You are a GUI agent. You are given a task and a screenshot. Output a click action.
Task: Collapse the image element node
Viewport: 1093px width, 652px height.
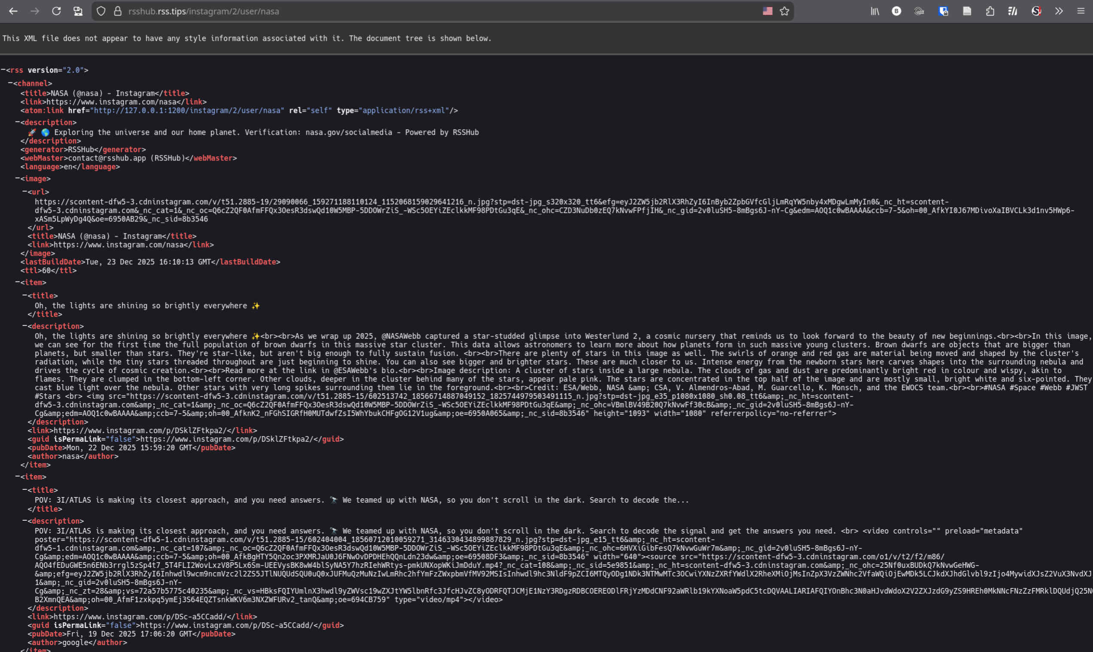(x=18, y=179)
